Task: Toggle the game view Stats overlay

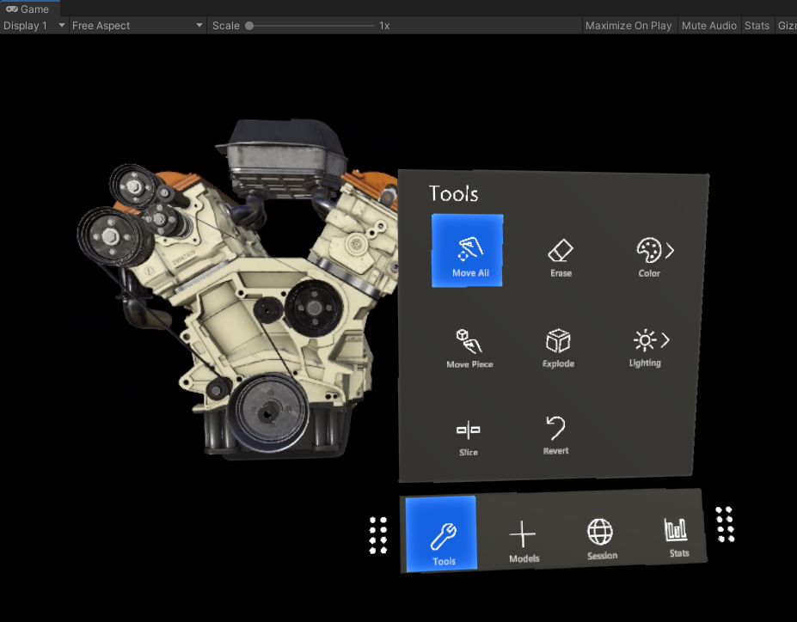Action: [757, 25]
